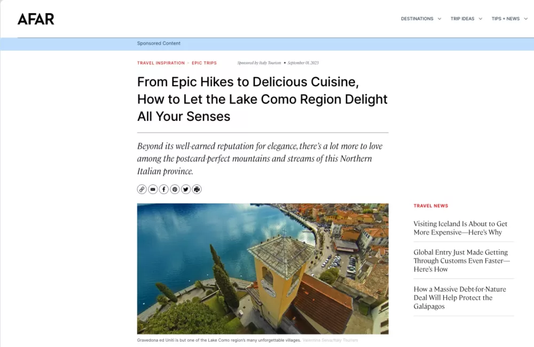
Task: Open the Destinations menu
Action: [x=417, y=19]
